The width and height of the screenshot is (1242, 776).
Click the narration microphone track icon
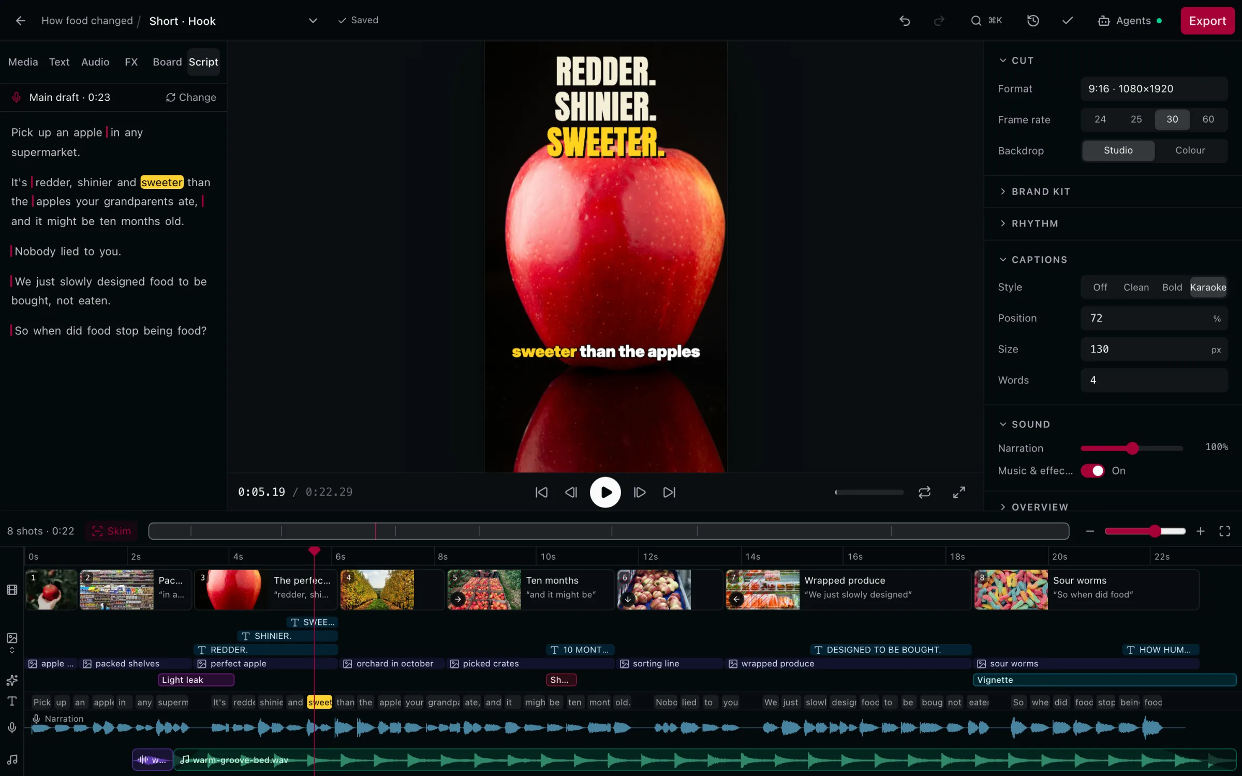pos(12,728)
